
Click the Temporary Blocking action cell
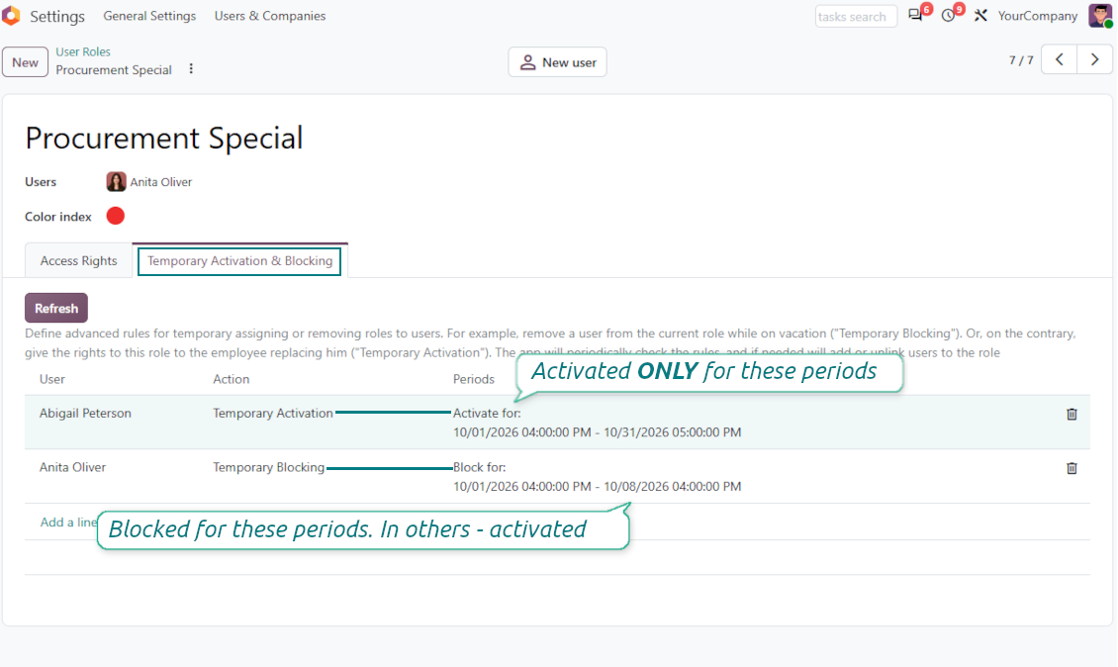[268, 467]
